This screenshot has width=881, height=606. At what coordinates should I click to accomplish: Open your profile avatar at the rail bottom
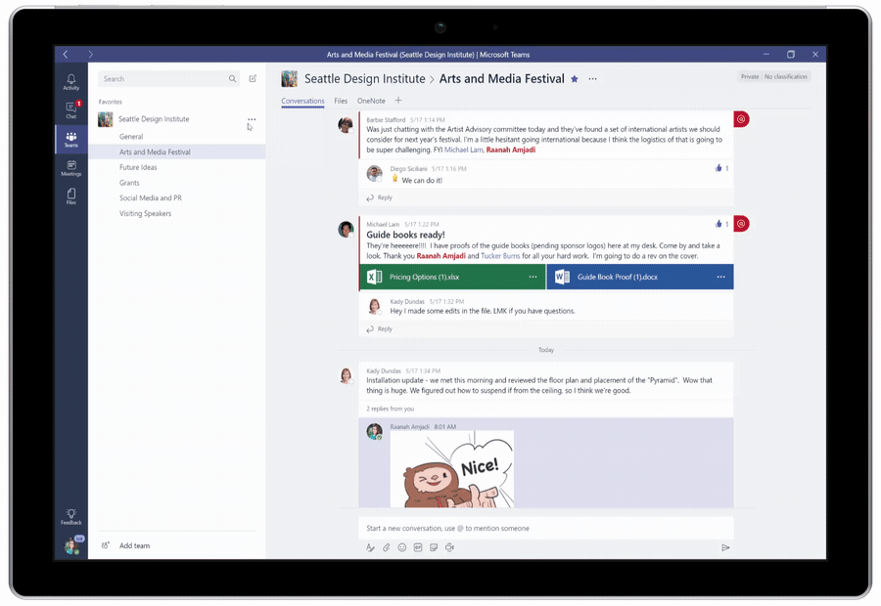coord(71,545)
